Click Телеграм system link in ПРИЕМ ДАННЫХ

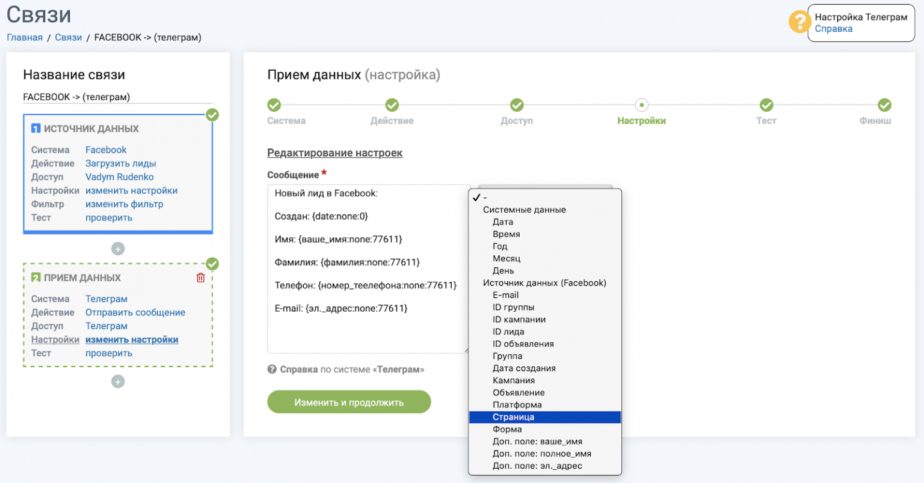point(106,299)
